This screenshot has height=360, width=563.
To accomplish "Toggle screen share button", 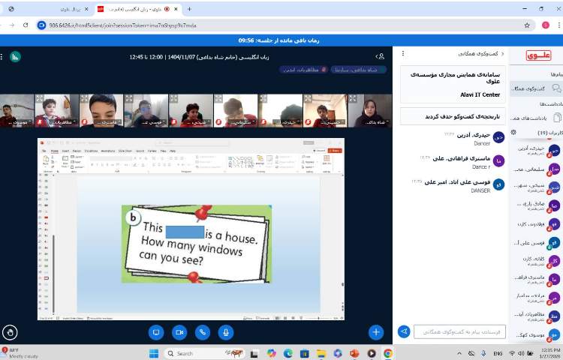I will point(156,332).
